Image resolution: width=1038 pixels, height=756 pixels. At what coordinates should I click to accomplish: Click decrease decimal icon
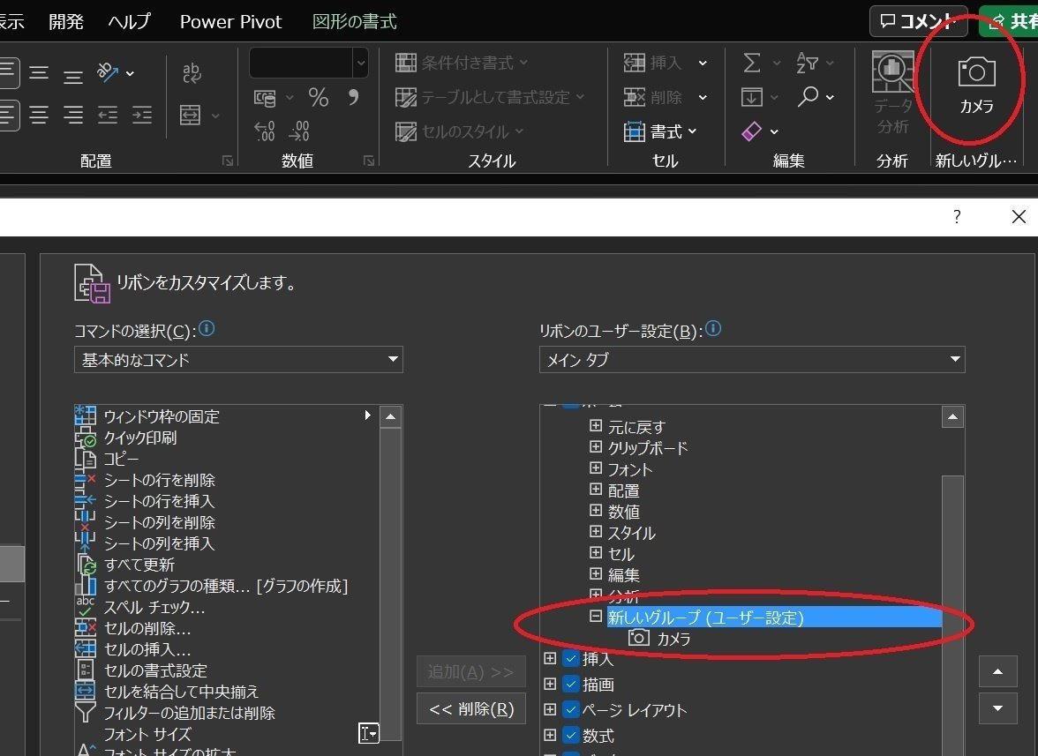tap(298, 131)
